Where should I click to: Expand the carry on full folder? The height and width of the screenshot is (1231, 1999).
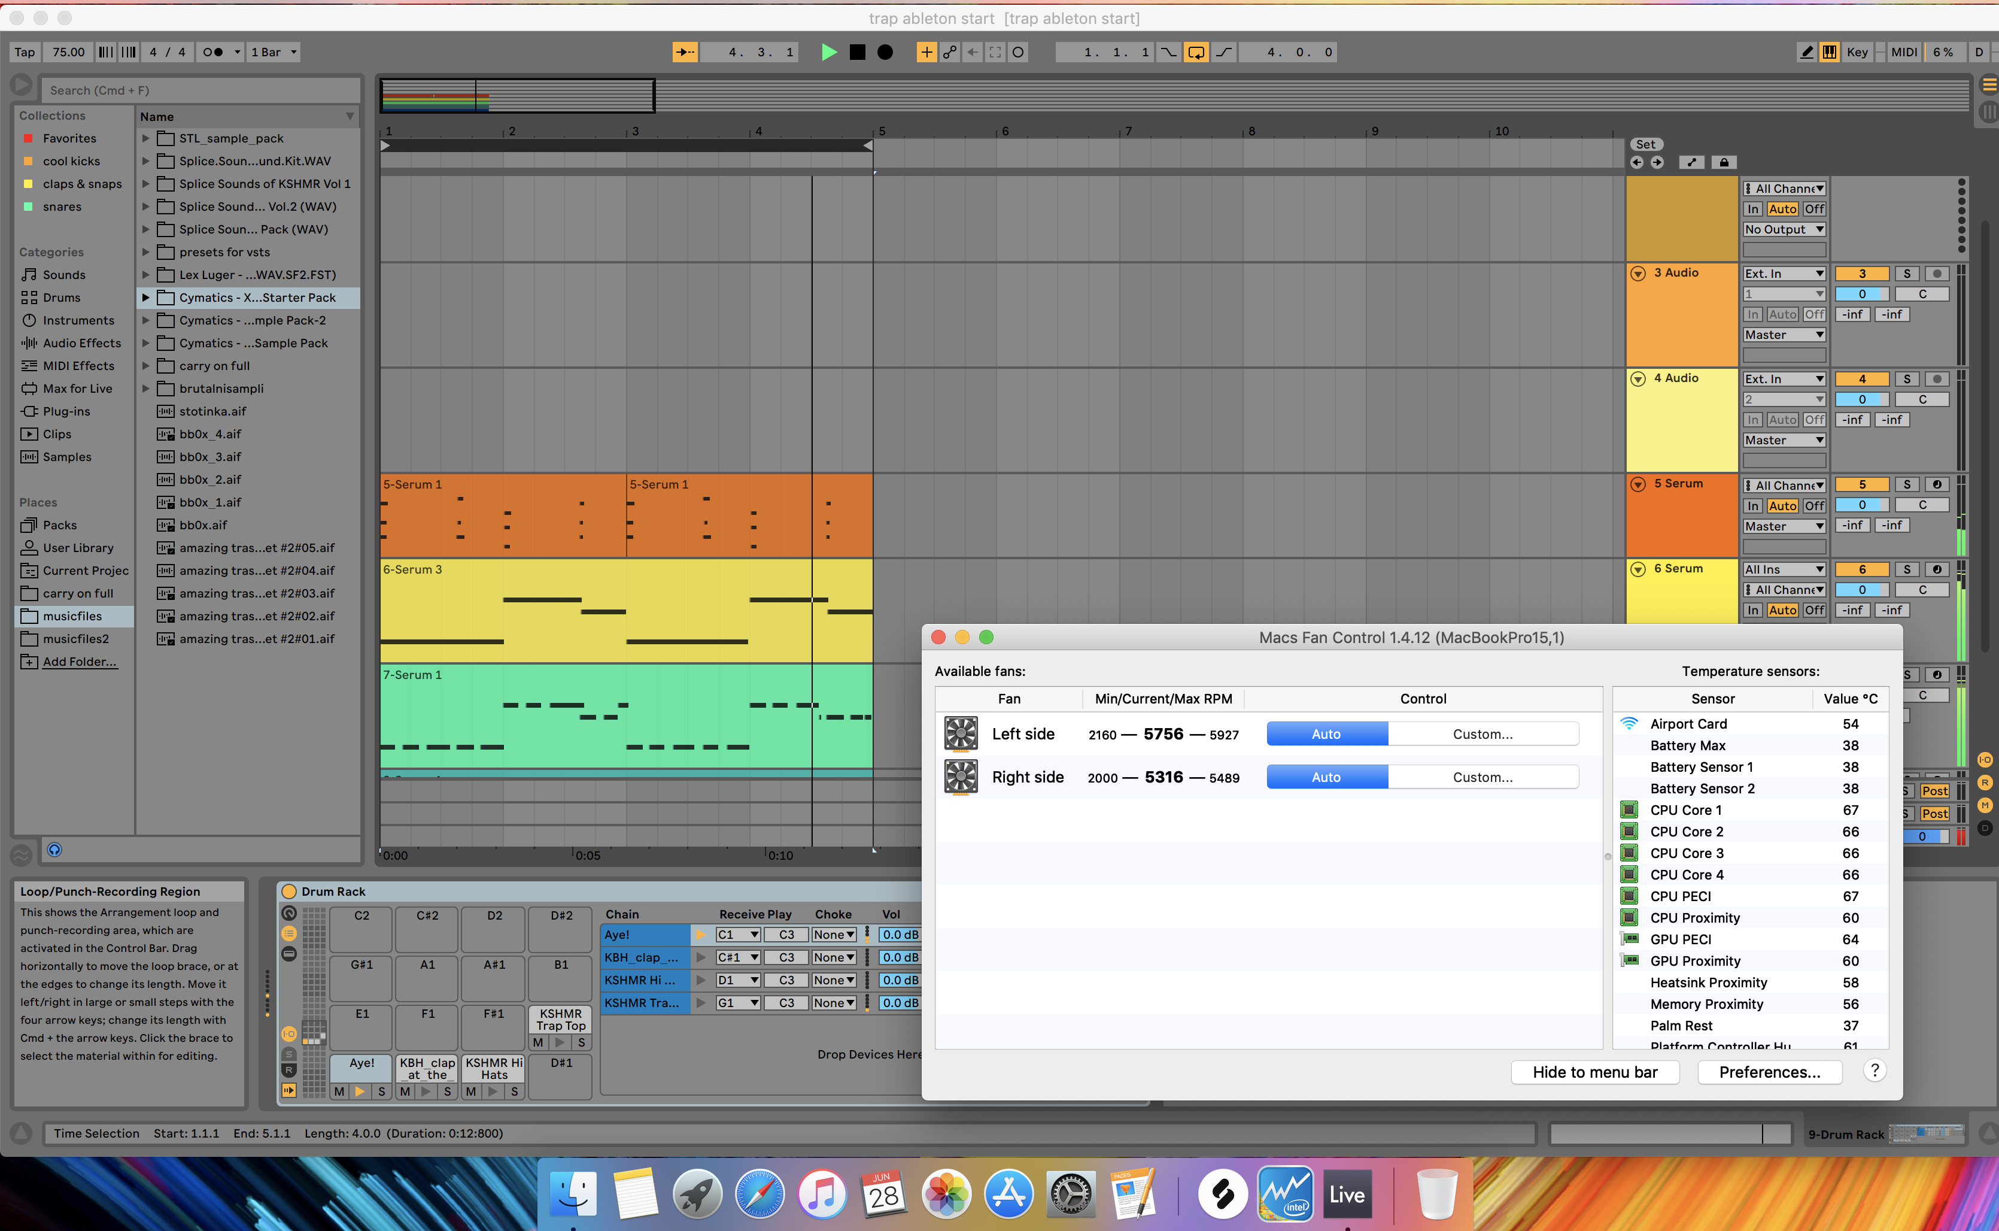[145, 366]
